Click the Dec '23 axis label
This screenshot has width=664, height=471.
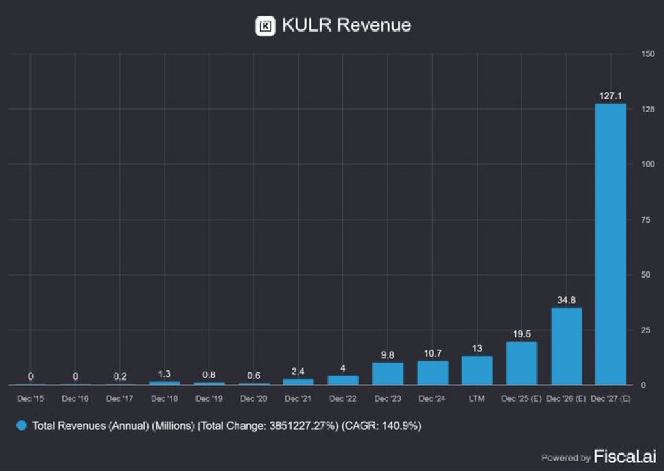[x=388, y=398]
